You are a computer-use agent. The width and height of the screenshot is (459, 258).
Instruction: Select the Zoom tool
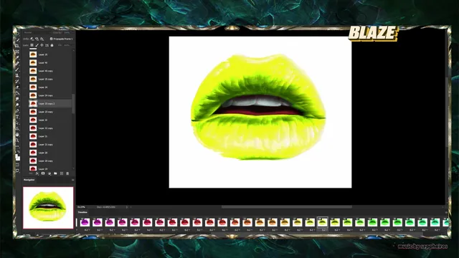[17, 140]
